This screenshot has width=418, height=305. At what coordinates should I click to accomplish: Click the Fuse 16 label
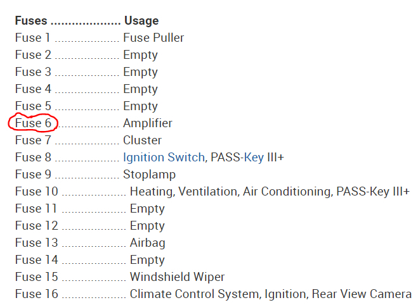tap(36, 294)
